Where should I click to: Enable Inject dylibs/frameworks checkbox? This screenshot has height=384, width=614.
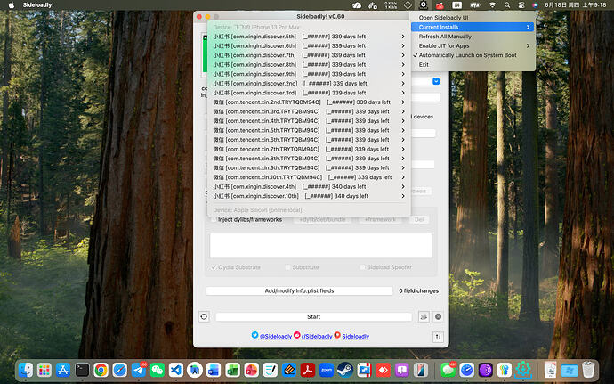[214, 220]
